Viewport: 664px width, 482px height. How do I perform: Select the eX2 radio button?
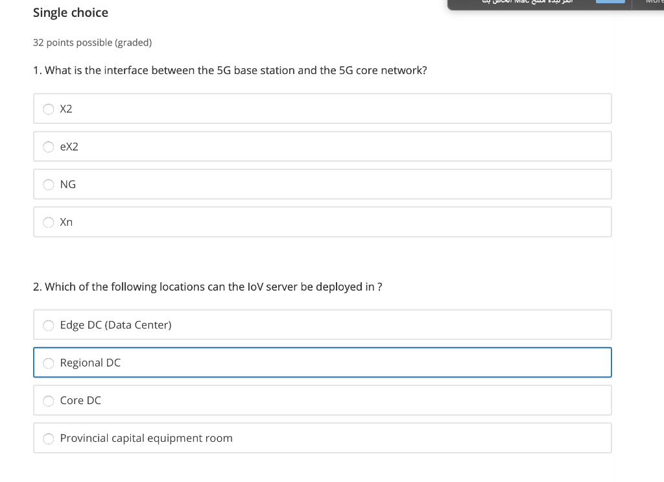click(49, 147)
